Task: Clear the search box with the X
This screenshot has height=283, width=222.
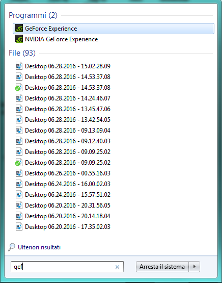Action: 117,267
